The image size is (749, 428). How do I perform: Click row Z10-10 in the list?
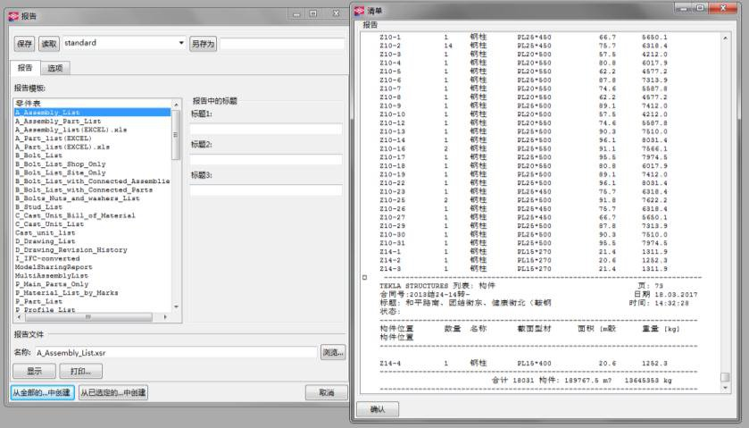(523, 114)
